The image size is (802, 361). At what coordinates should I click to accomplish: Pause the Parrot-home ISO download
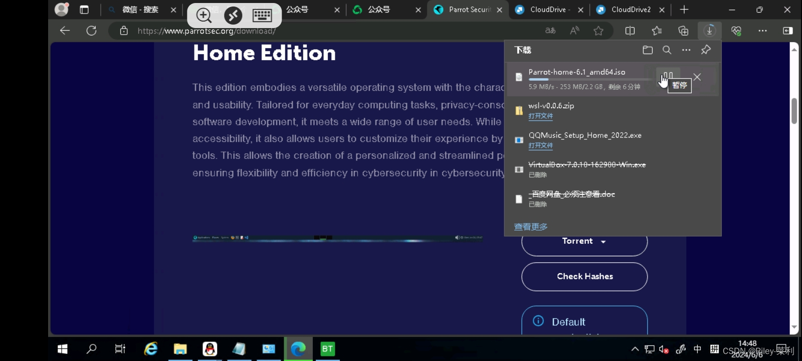coord(668,77)
